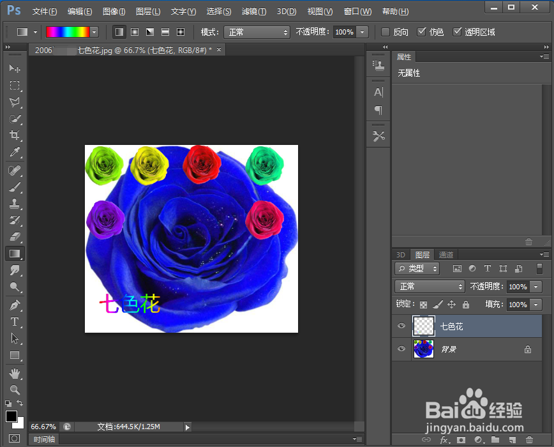Select the Hand tool
This screenshot has width=554, height=447.
pos(15,374)
